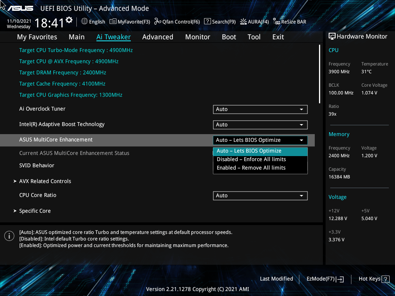Switch to EzMode(F7)
This screenshot has width=395, height=296.
click(x=325, y=279)
